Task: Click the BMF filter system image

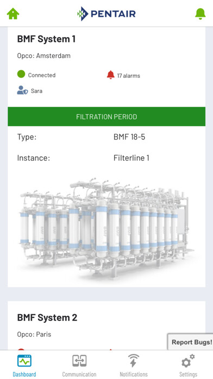Action: pyautogui.click(x=106, y=228)
